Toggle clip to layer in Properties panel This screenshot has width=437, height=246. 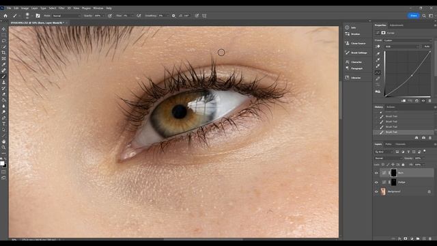point(404,100)
